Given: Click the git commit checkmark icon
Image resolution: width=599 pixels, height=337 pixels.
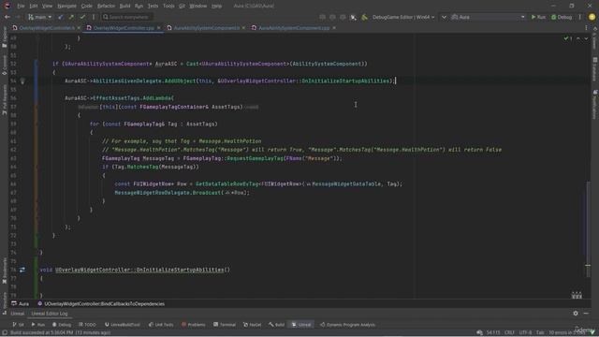Looking at the screenshot, I should (82, 17).
